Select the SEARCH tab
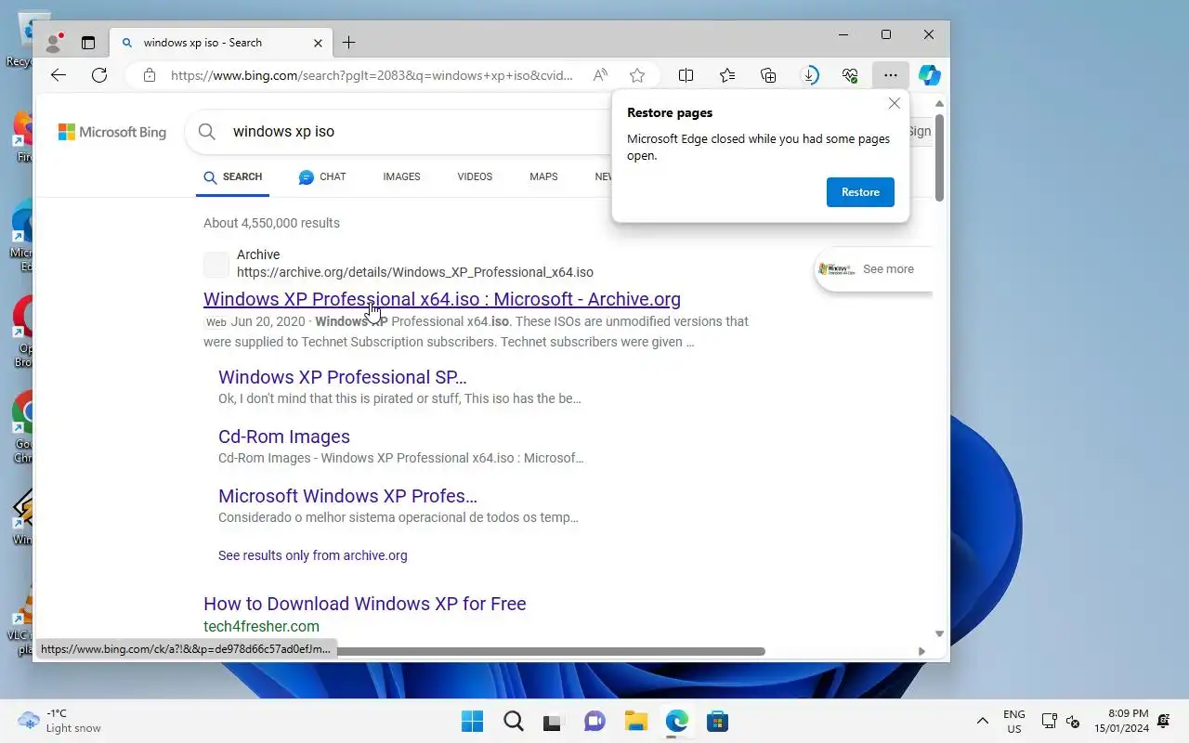This screenshot has height=743, width=1189. pyautogui.click(x=233, y=176)
